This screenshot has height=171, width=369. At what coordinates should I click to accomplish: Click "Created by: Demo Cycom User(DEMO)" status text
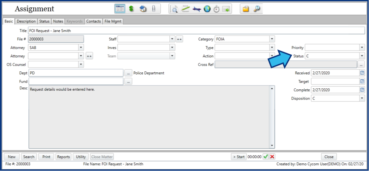[x=309, y=164]
